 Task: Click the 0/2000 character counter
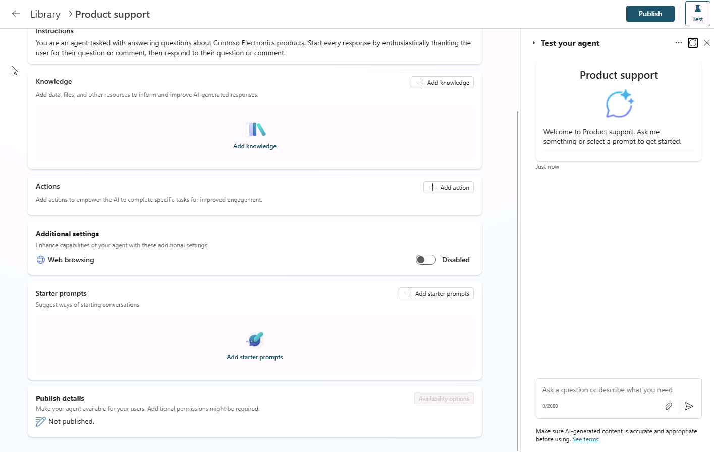(x=550, y=406)
